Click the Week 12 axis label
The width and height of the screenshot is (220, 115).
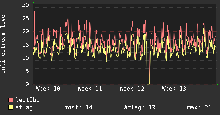click(132, 89)
